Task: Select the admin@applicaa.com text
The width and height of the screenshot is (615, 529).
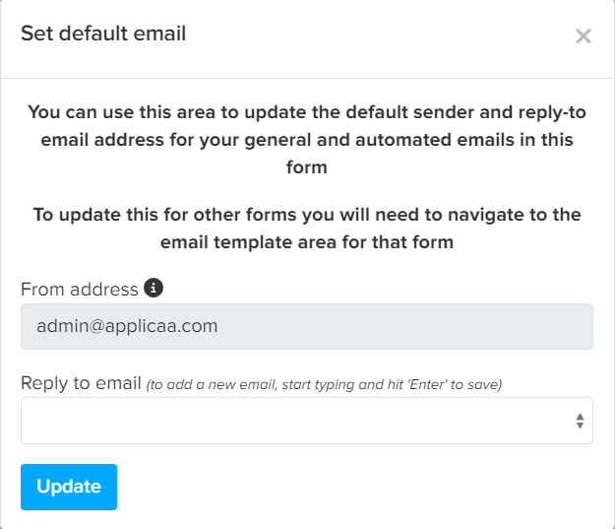Action: tap(127, 326)
